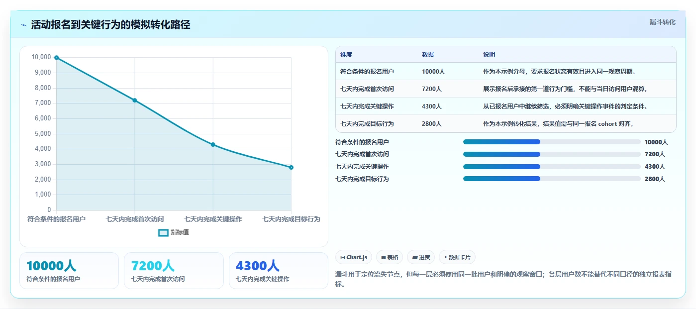Click the progress bar for 七天内完成关键操作
Image resolution: width=696 pixels, height=309 pixels.
point(552,167)
